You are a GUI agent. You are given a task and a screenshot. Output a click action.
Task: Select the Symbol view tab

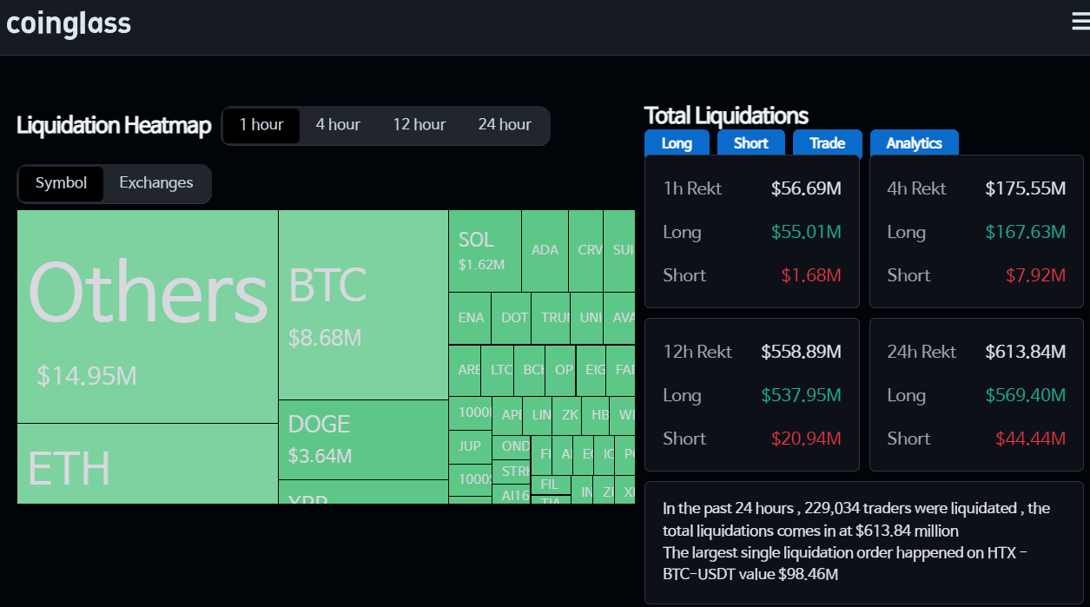click(61, 183)
